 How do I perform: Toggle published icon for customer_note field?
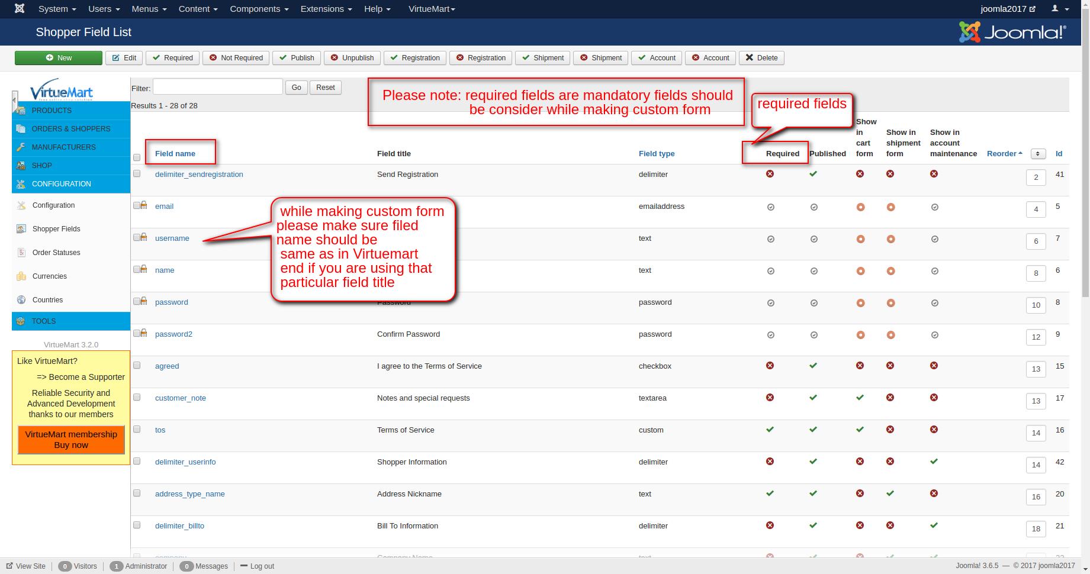coord(813,398)
